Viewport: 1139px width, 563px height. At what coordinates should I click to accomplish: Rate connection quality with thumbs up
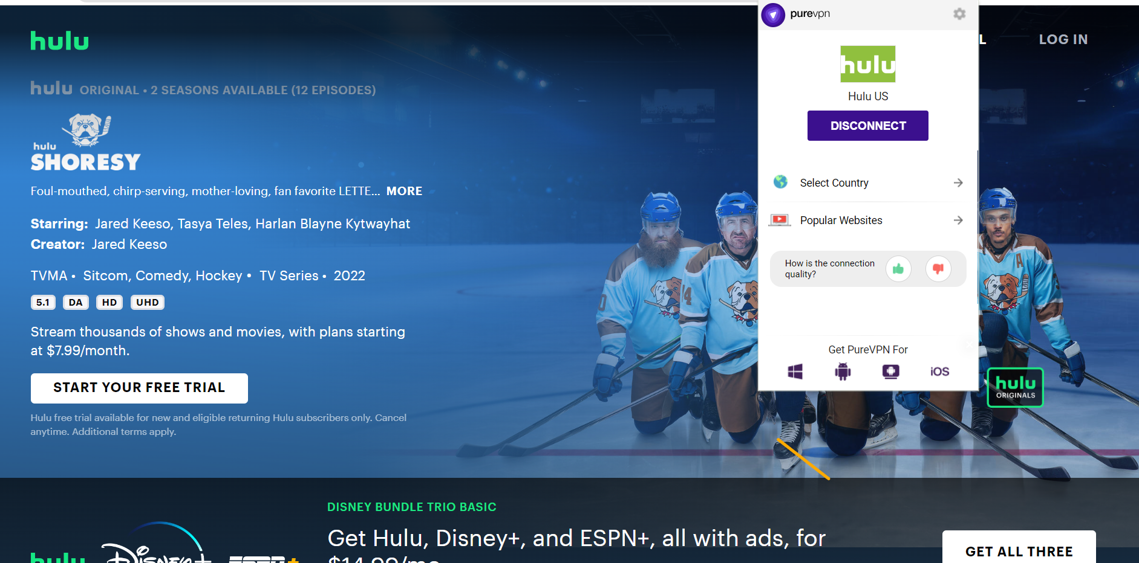[899, 269]
